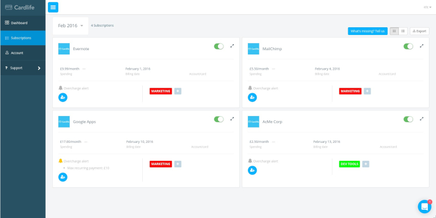Open the Feb 2016 month dropdown

(x=71, y=26)
